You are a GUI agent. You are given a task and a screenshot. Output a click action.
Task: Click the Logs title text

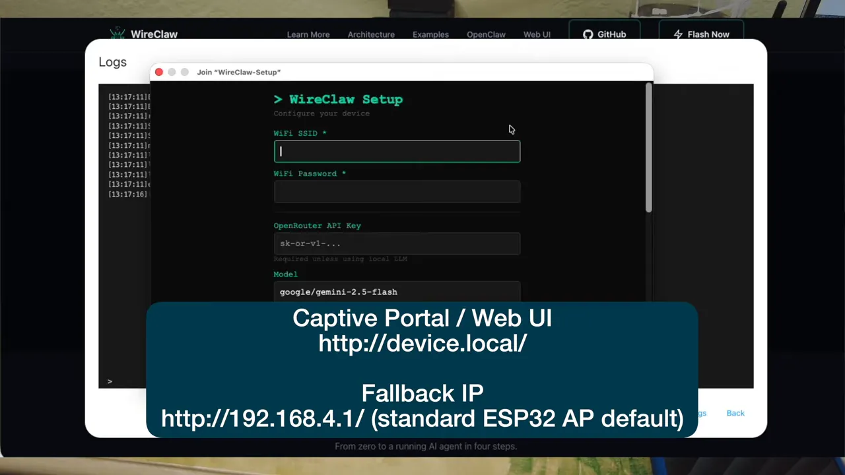pos(112,62)
